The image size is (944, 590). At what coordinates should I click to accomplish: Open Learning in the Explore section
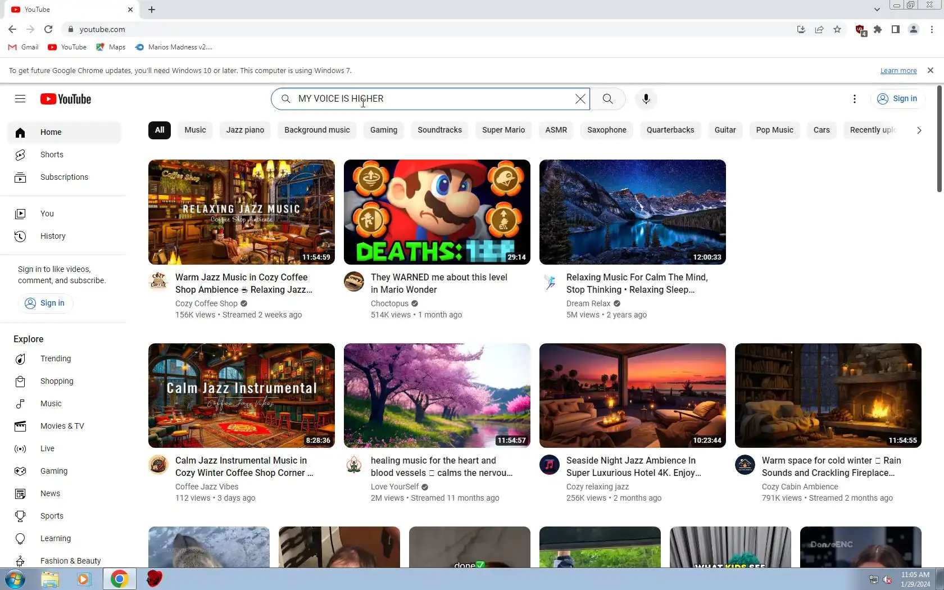(64, 538)
